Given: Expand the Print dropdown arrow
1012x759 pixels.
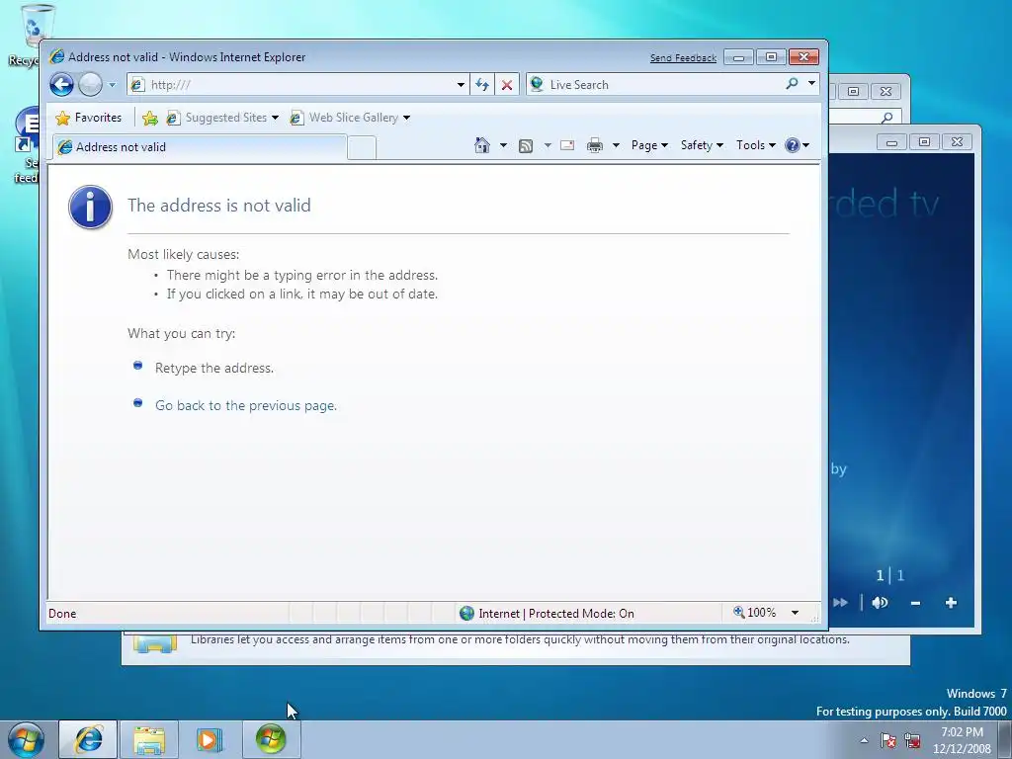Looking at the screenshot, I should point(616,145).
